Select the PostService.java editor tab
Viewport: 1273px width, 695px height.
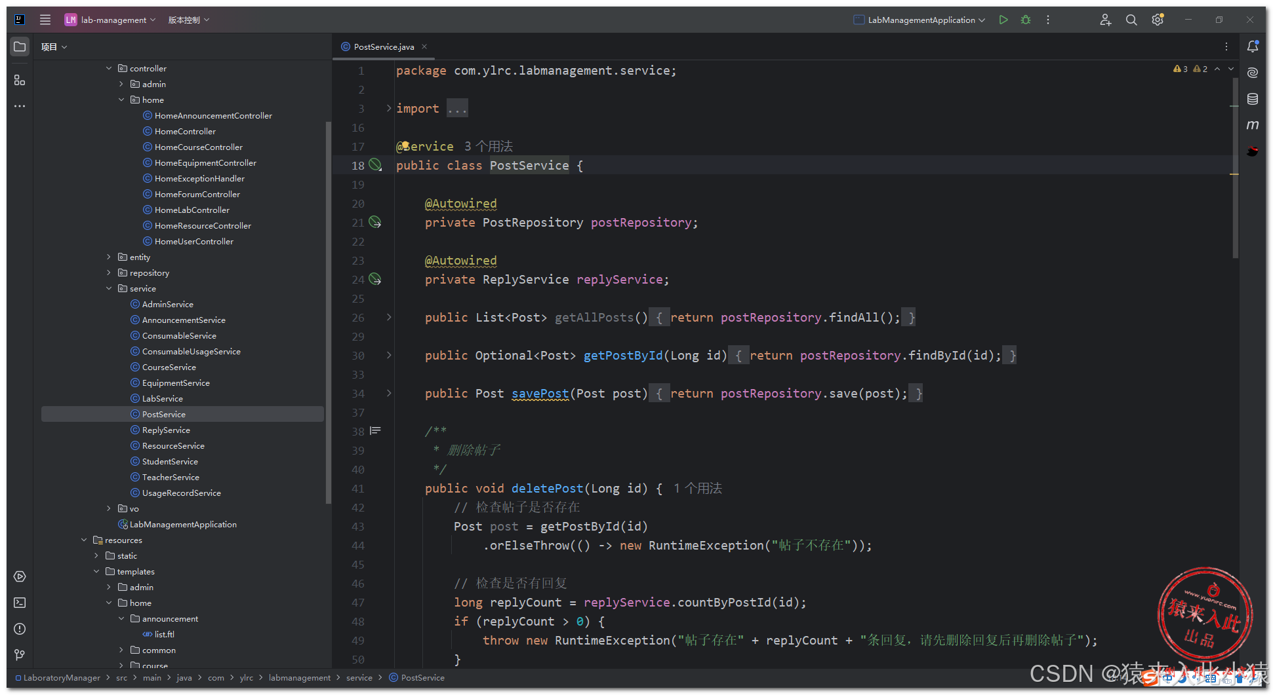pyautogui.click(x=384, y=47)
